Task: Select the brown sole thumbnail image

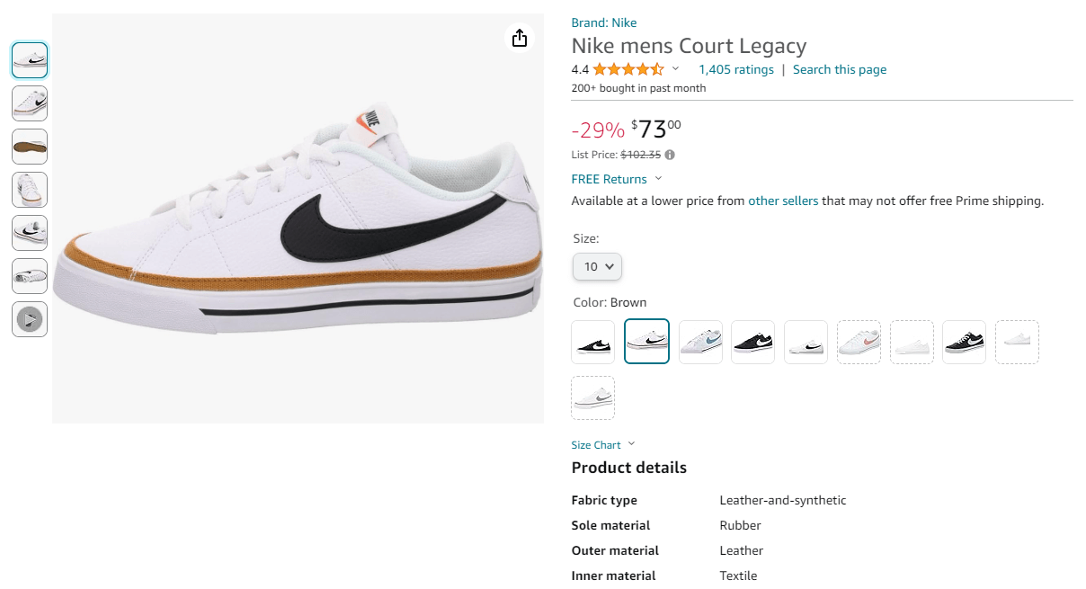Action: coord(30,147)
